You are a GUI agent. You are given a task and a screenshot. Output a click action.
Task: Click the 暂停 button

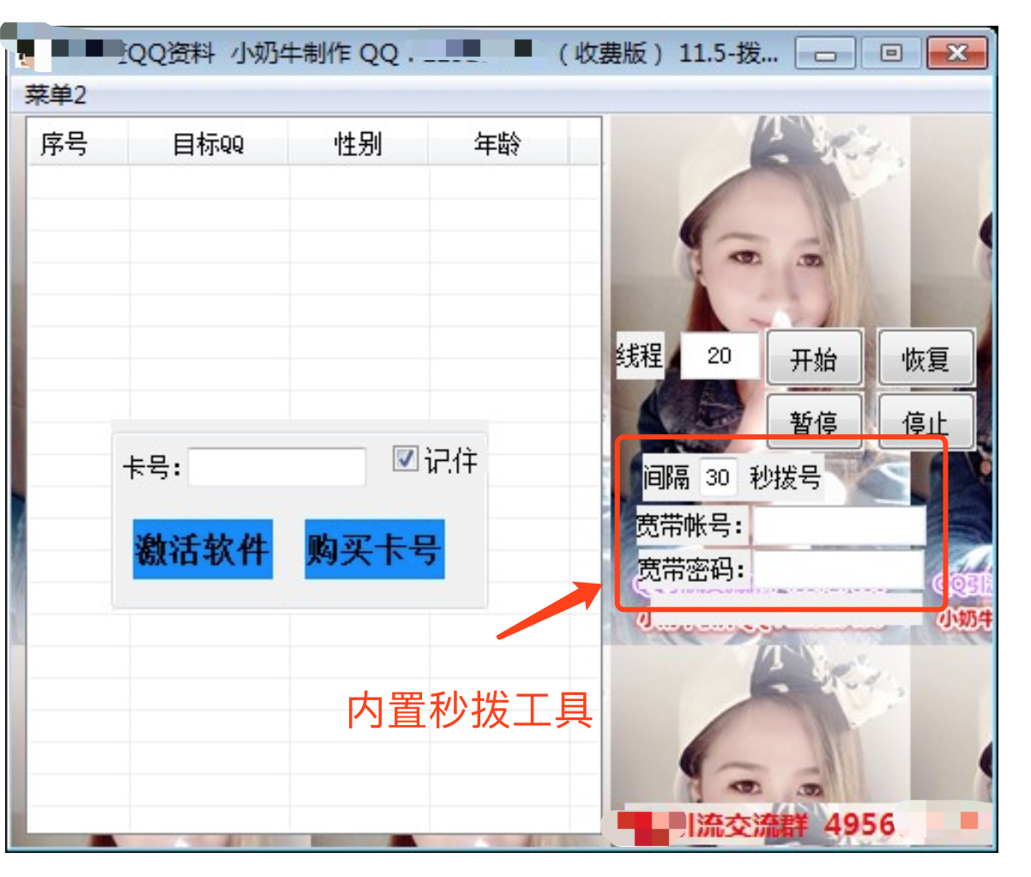813,420
